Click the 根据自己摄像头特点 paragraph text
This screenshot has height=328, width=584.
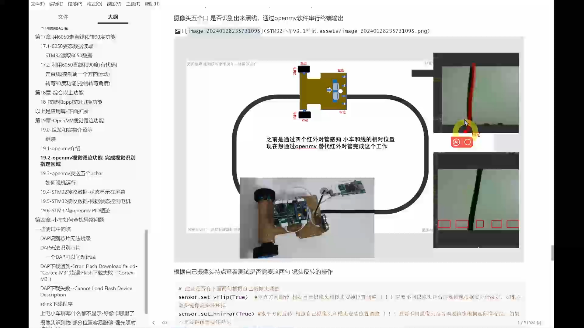coord(253,272)
